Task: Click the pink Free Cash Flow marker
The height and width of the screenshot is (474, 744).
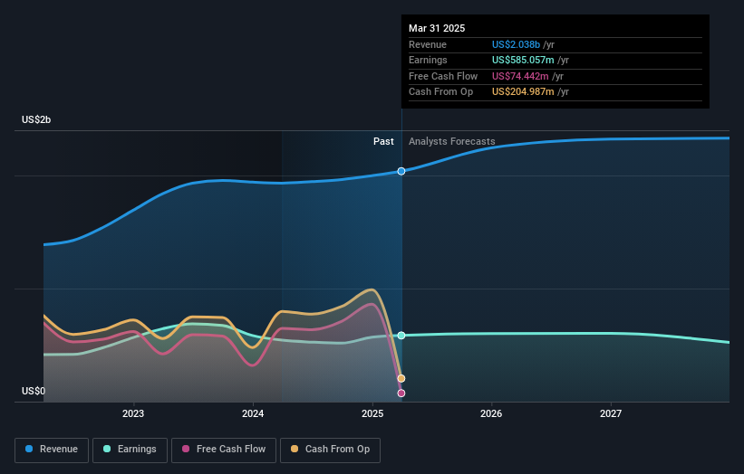Action: coord(401,393)
